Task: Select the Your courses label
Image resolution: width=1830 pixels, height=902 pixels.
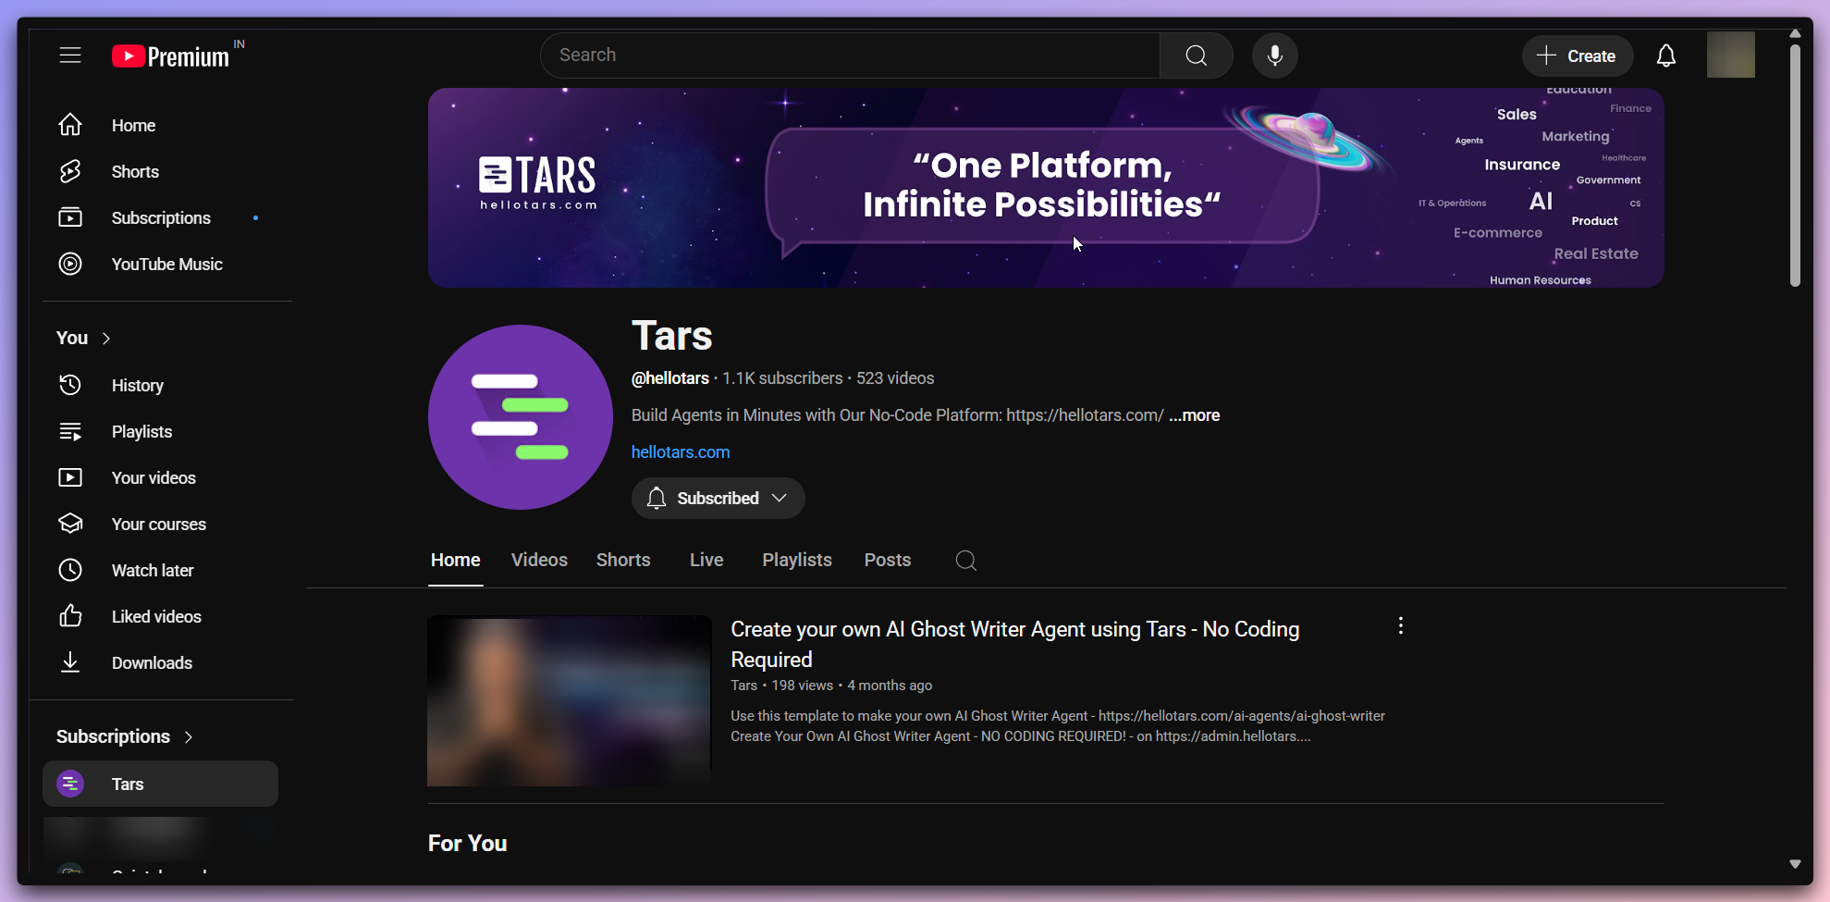Action: (x=159, y=524)
